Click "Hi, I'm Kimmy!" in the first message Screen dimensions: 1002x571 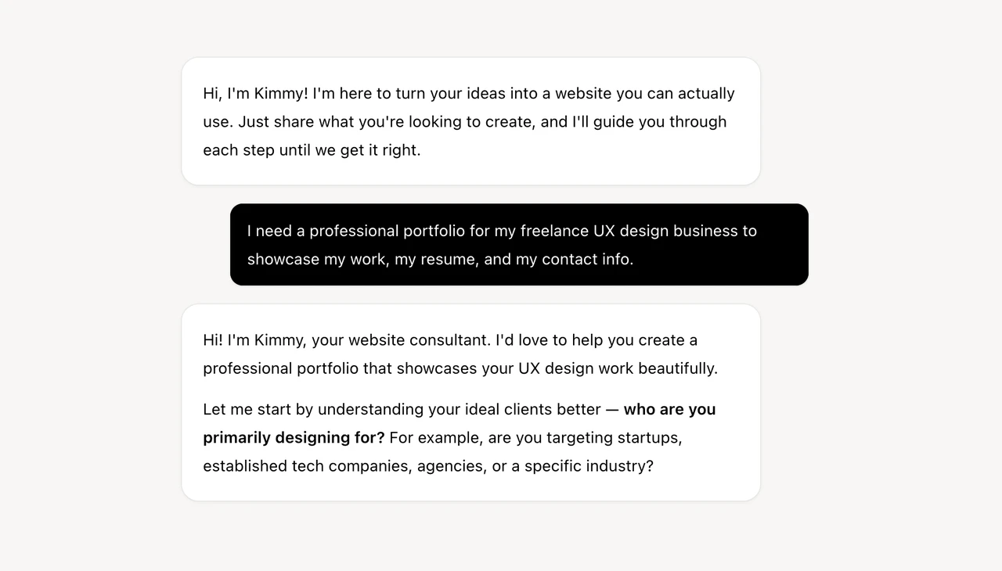pos(256,94)
